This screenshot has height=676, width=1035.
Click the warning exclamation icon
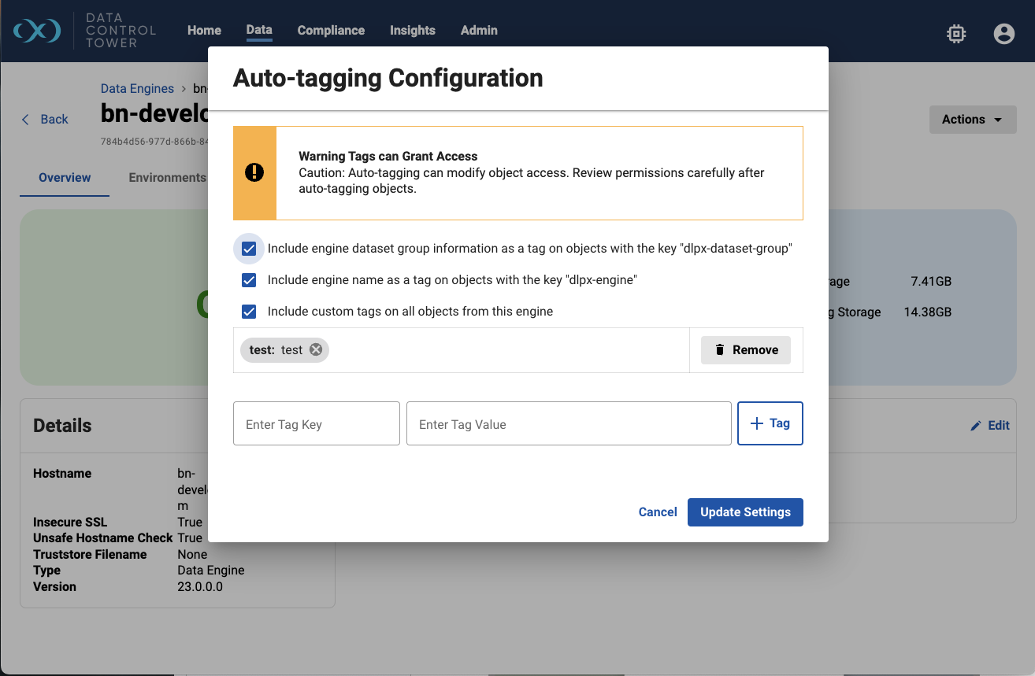254,172
